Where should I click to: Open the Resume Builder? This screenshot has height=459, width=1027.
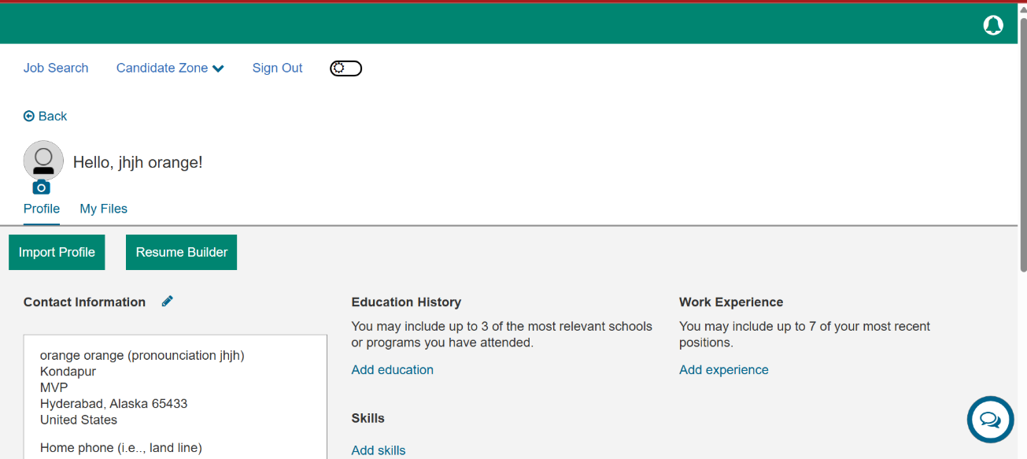pos(181,253)
